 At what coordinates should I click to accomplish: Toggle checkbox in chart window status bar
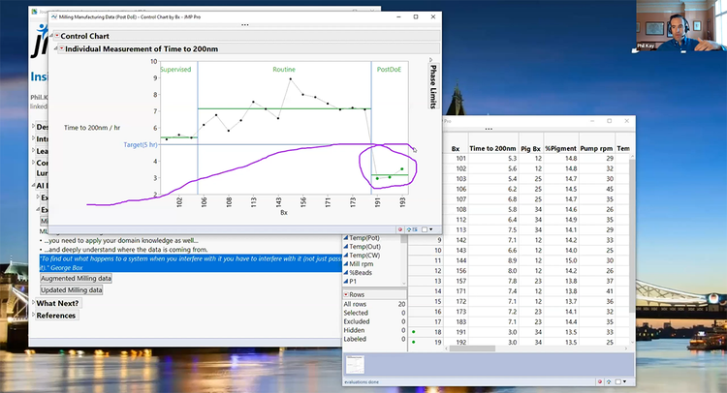tap(424, 229)
